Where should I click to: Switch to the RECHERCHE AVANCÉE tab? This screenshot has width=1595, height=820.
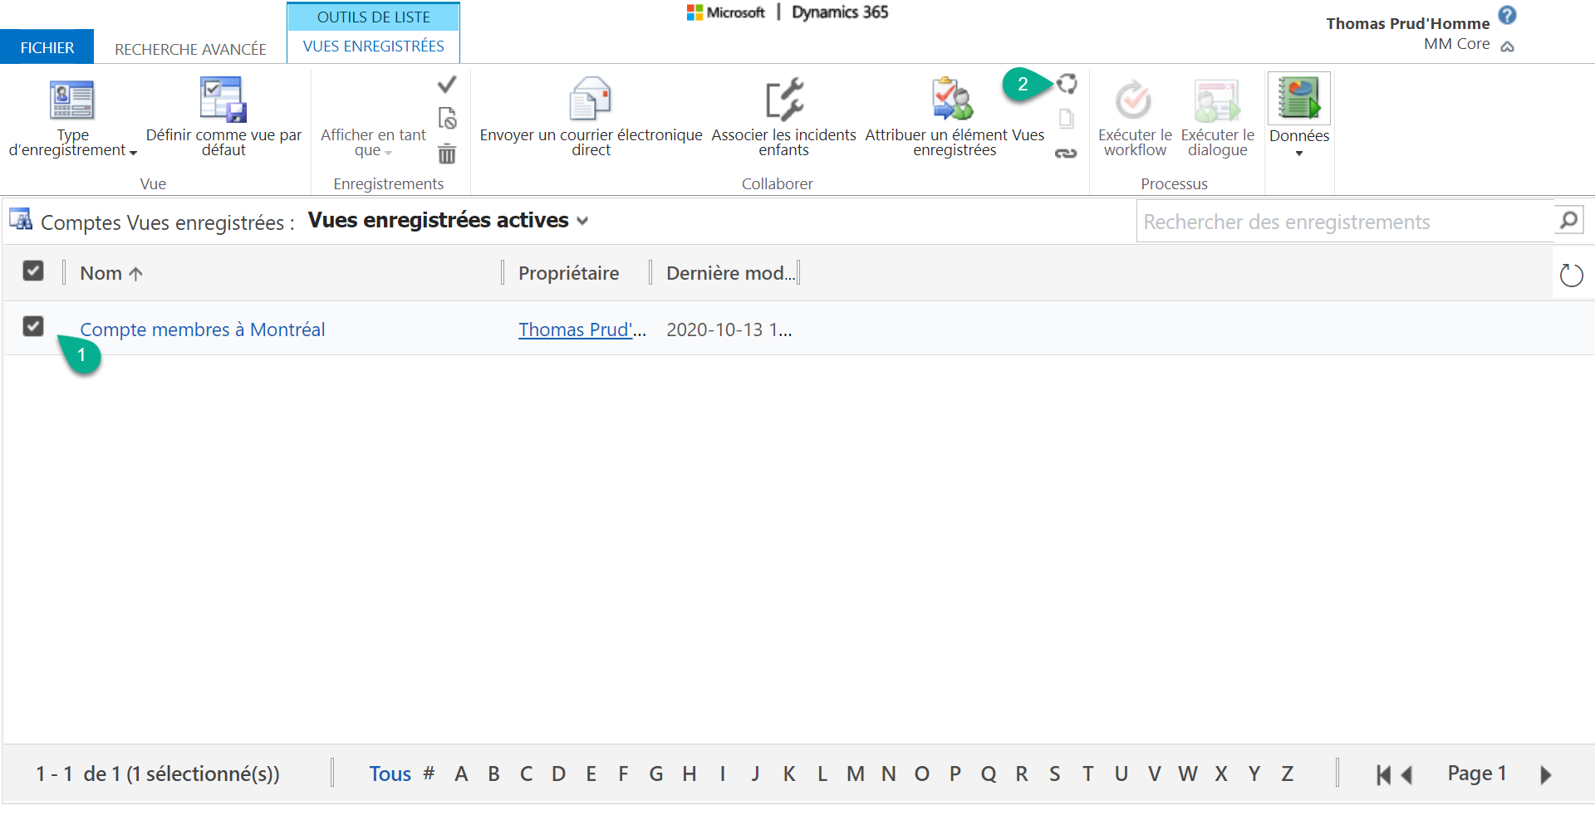coord(190,49)
